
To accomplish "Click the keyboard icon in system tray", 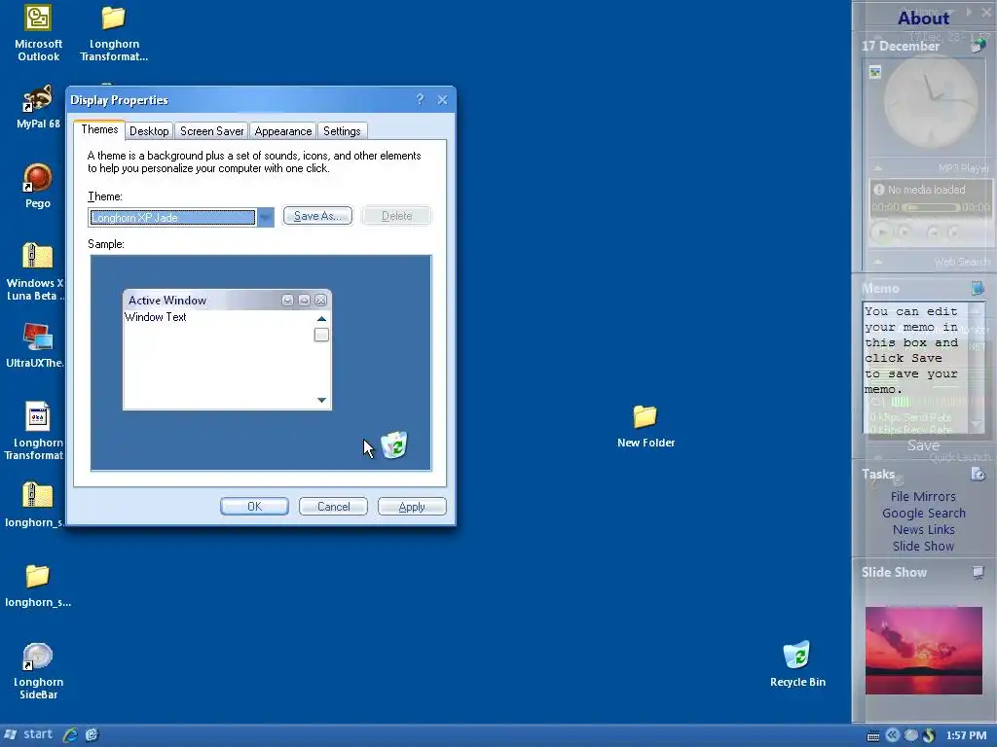I will click(x=873, y=735).
